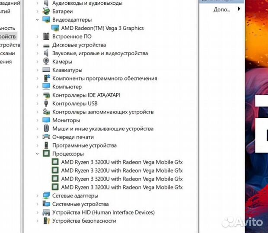Screen dimensions: 268x233
Task: Expand the Системные устройства category
Action: click(37, 204)
